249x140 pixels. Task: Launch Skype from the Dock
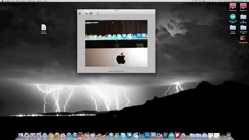tap(123, 135)
